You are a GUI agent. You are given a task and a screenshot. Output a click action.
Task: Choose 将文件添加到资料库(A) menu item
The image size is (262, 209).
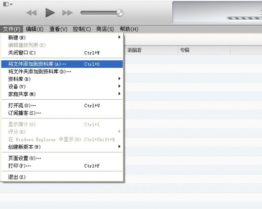62,64
